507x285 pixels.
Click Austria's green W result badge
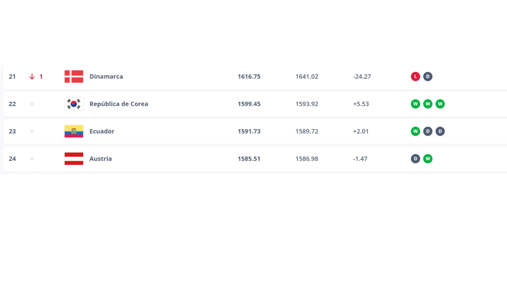pos(428,159)
